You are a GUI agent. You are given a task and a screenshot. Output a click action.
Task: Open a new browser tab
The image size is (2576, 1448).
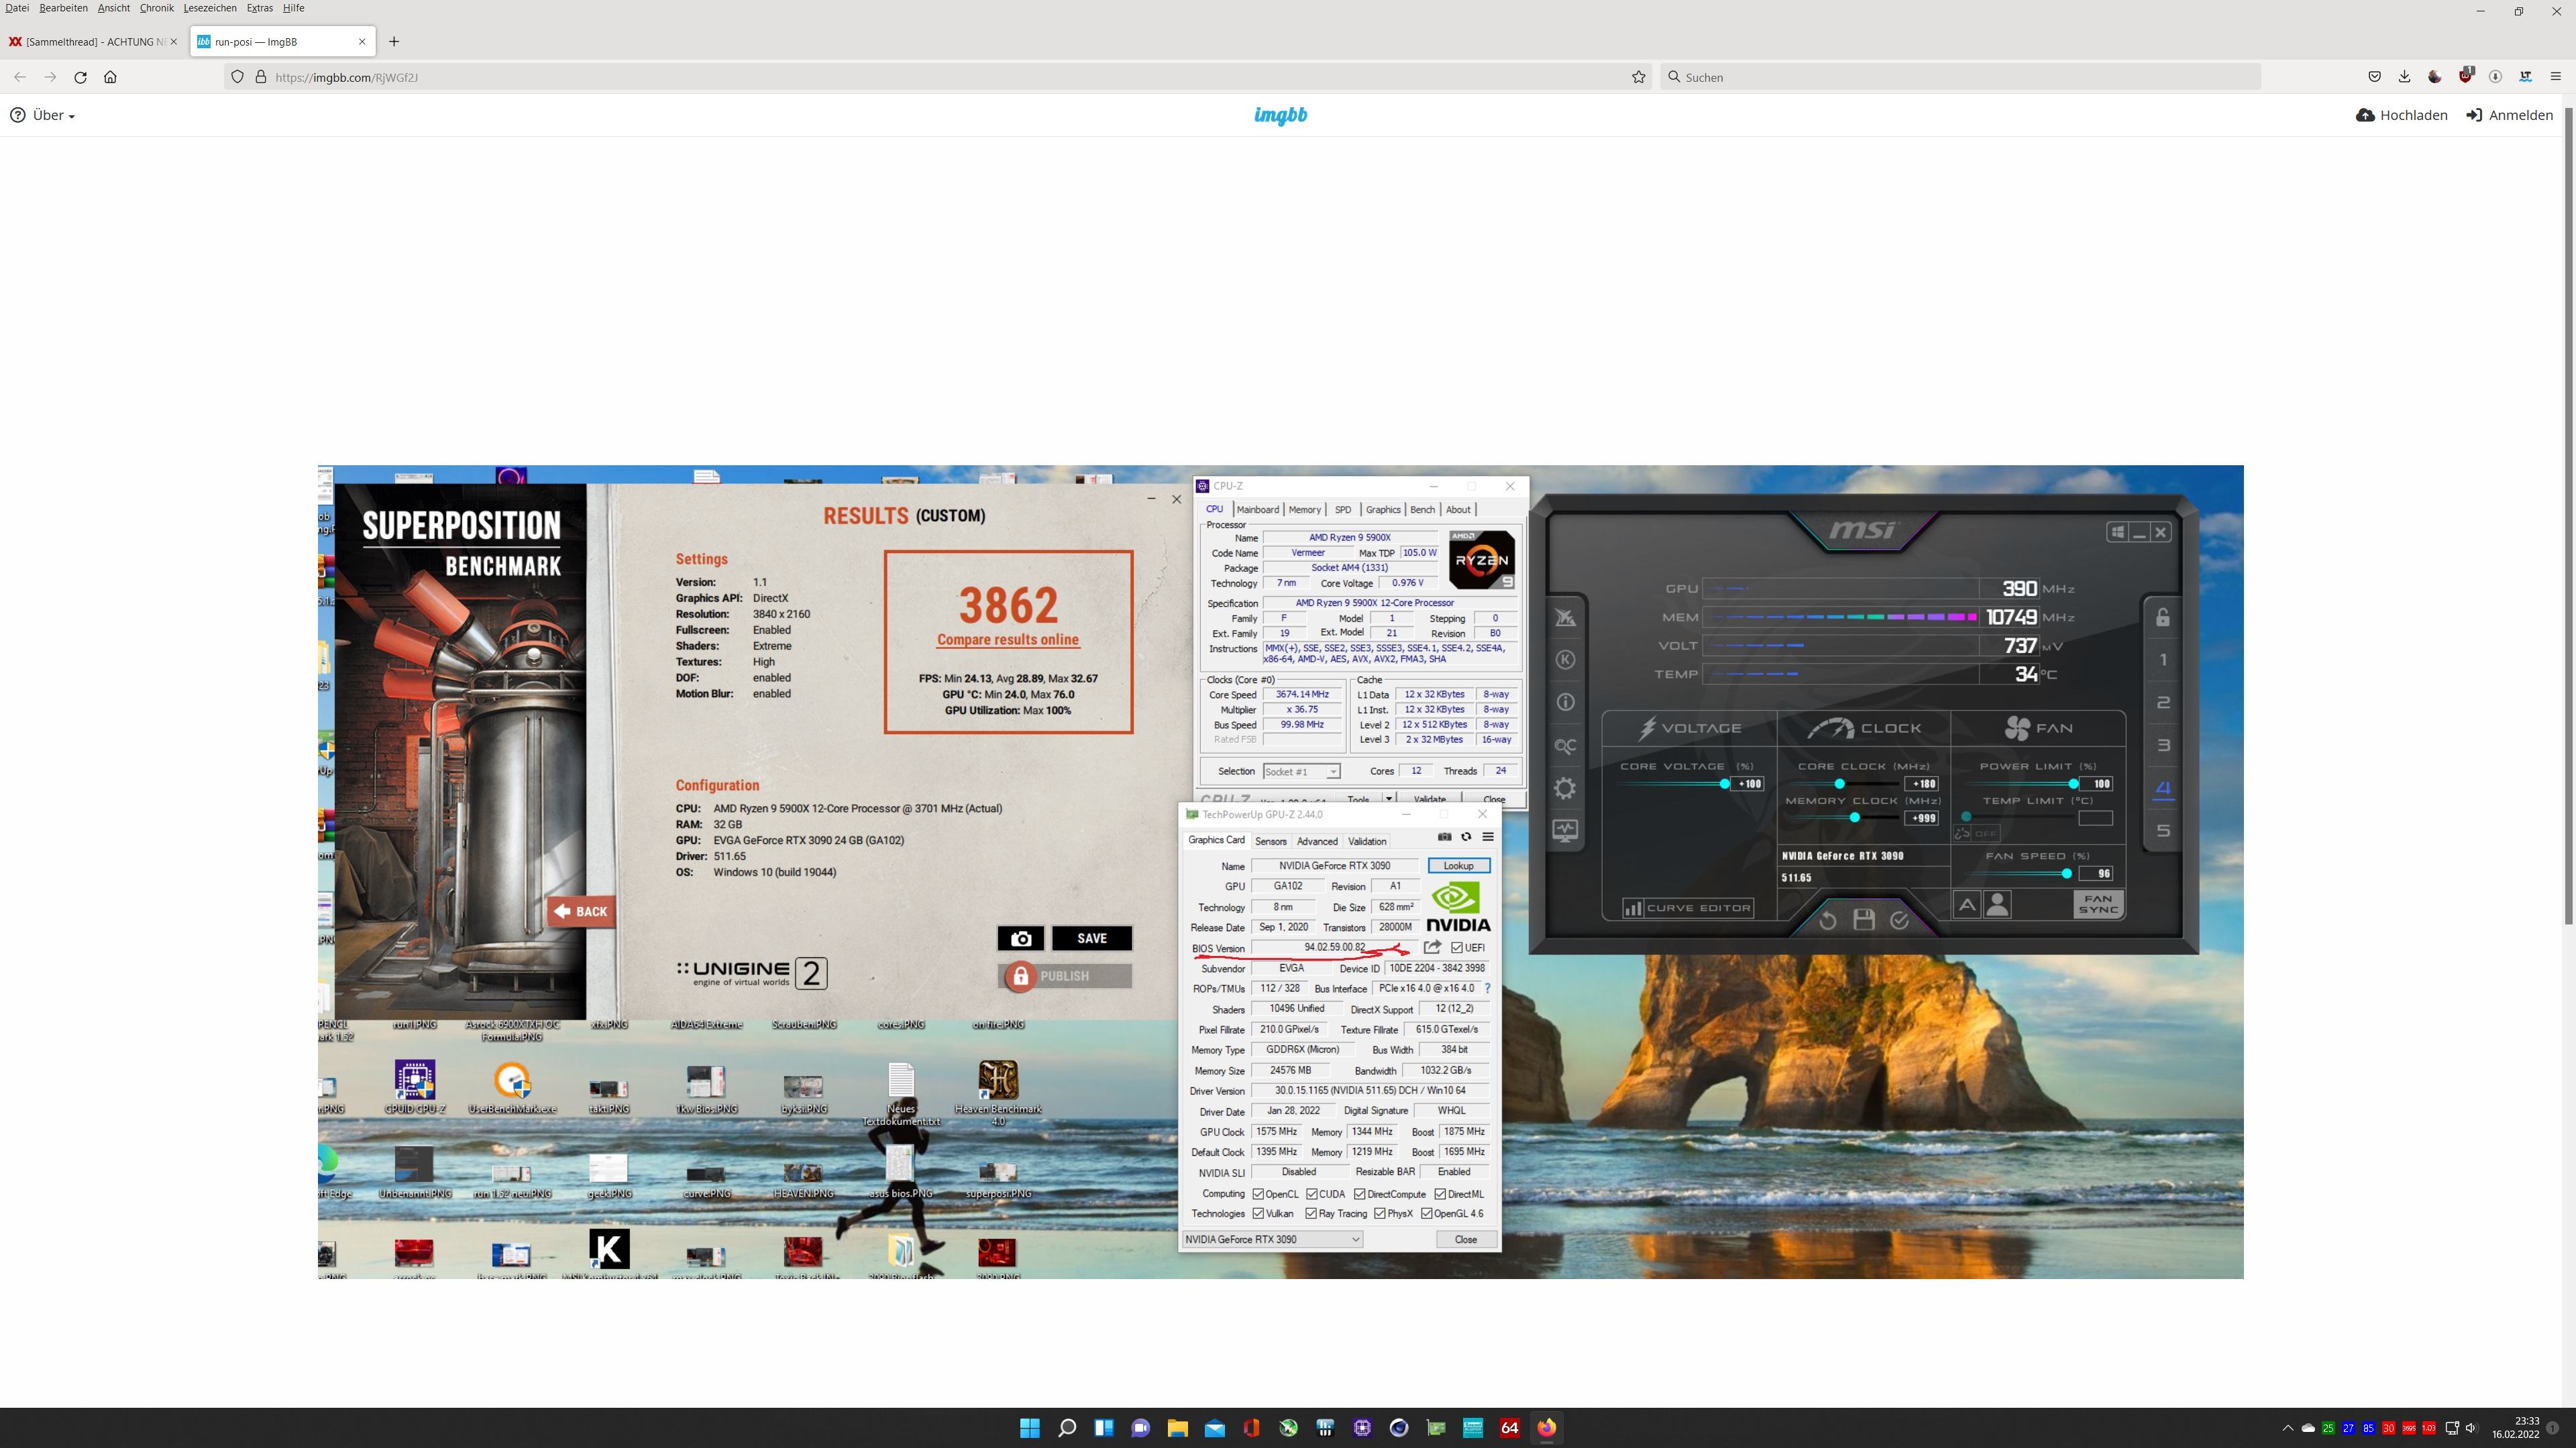[394, 41]
